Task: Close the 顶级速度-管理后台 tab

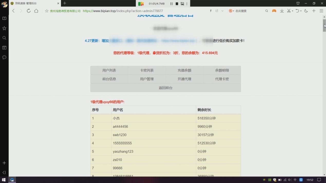Action: click(58, 3)
